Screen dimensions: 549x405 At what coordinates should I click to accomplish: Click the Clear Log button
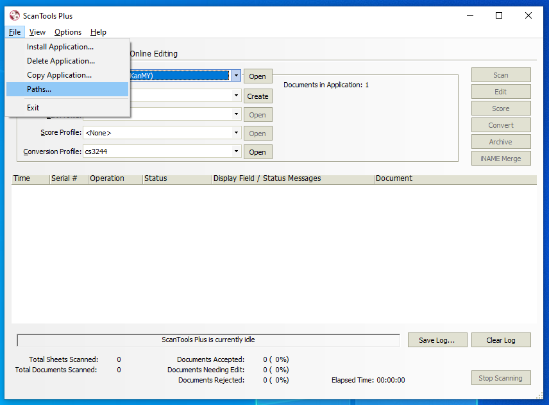pos(501,340)
